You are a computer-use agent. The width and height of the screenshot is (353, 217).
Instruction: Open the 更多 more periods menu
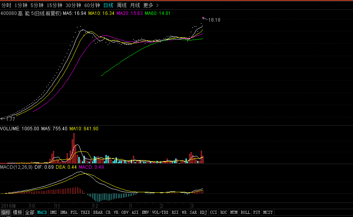click(x=148, y=5)
